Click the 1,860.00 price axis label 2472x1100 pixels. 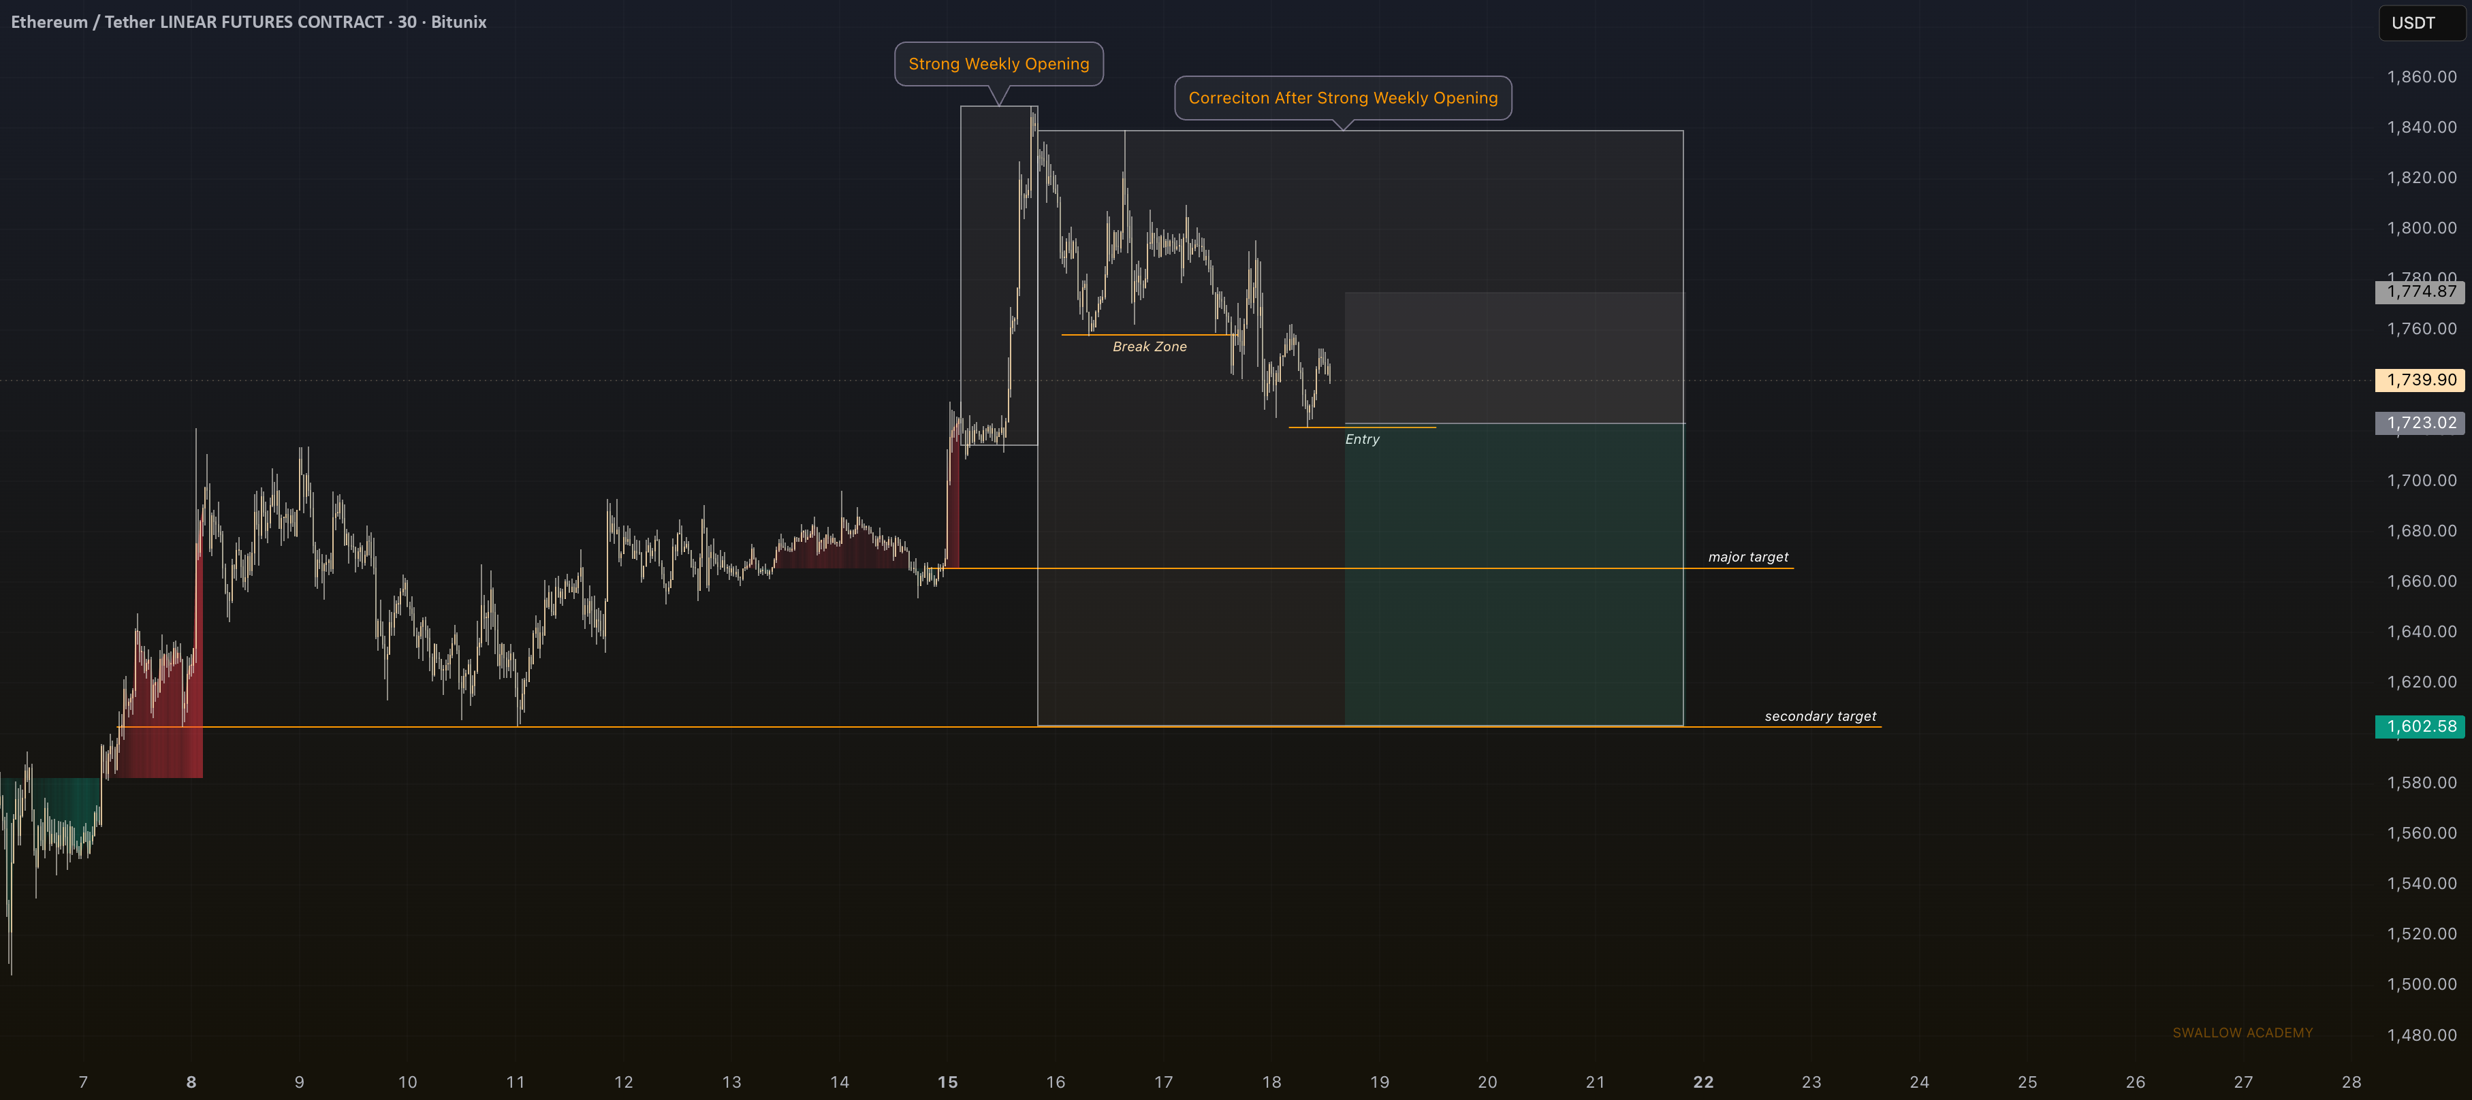click(x=2421, y=77)
